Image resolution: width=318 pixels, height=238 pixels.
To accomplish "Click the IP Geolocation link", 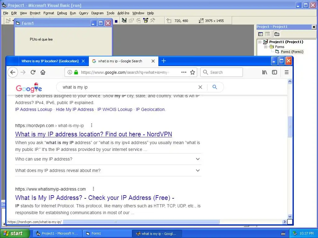I will pyautogui.click(x=151, y=109).
